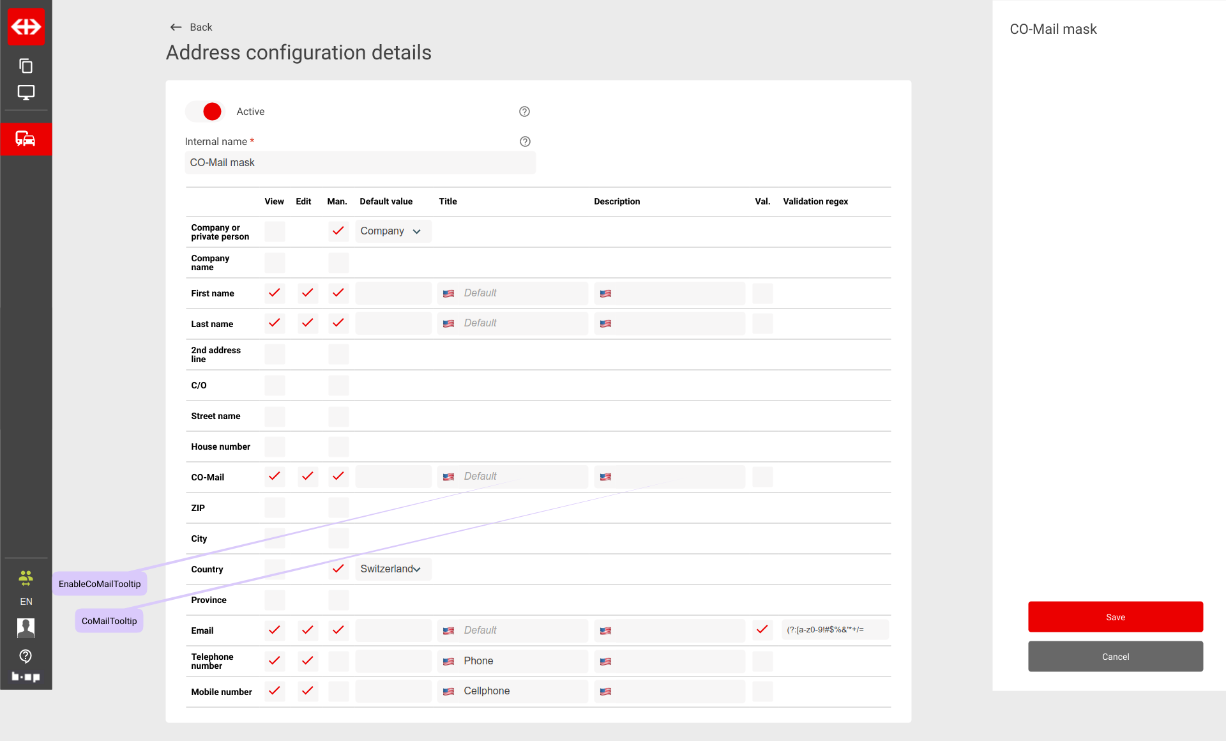Click the green users group icon
Screen dimensions: 1226x741
pos(26,578)
